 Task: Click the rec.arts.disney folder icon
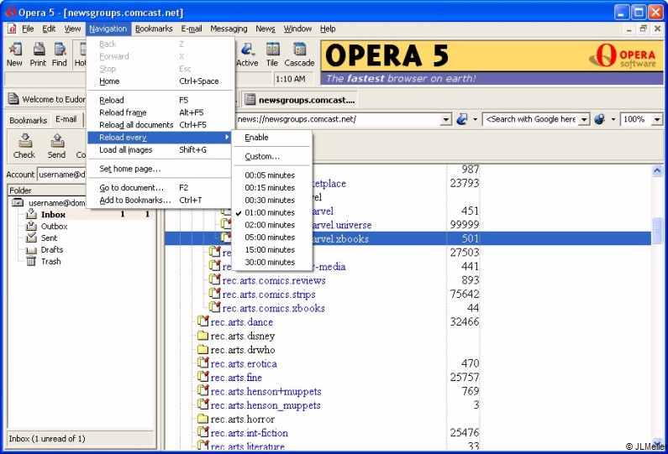point(203,336)
